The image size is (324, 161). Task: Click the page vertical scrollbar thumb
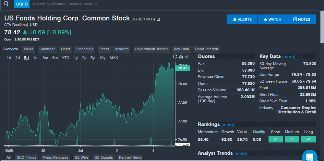[322, 27]
